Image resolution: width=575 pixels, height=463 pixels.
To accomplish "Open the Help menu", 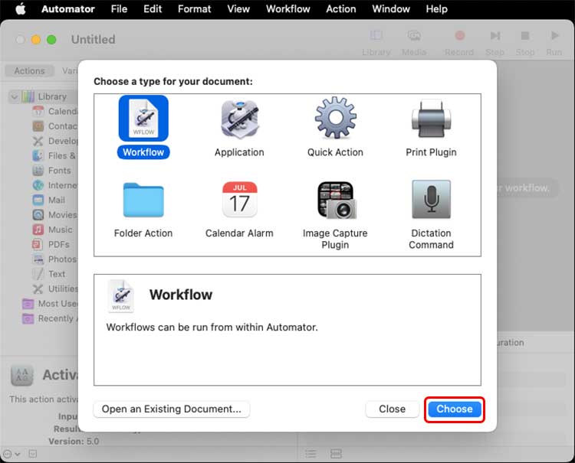I will tap(436, 8).
